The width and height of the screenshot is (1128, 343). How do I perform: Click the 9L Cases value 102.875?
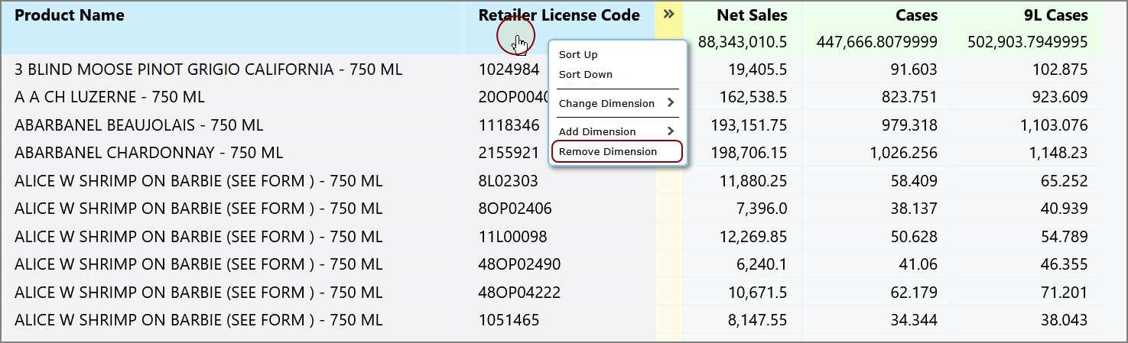pyautogui.click(x=1060, y=70)
